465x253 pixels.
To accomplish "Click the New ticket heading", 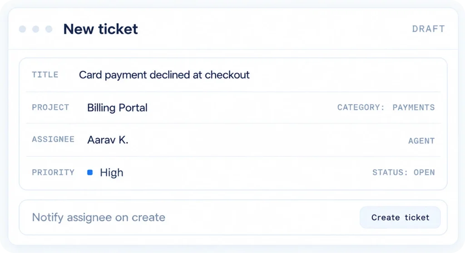I will click(100, 29).
